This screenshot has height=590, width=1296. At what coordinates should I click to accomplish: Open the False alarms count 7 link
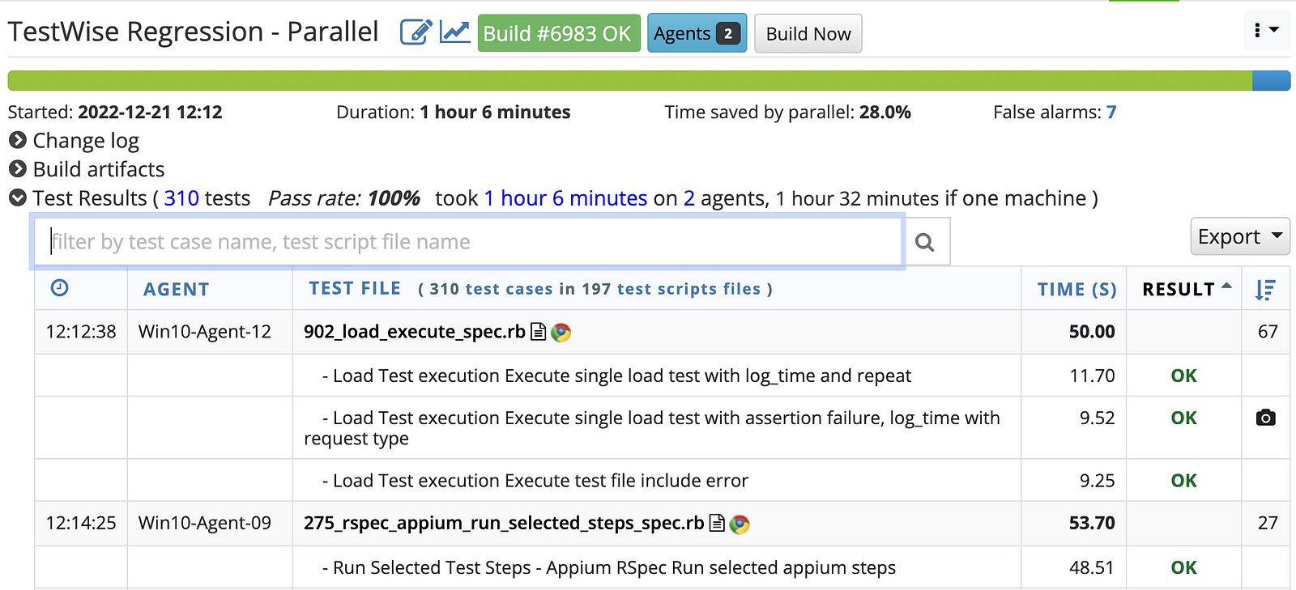[1111, 112]
